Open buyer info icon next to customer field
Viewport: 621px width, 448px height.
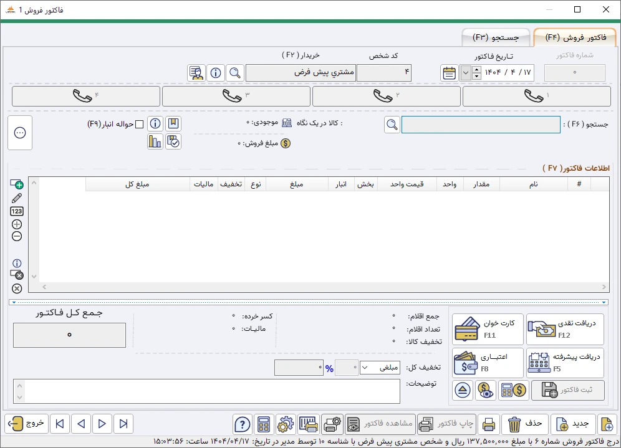pyautogui.click(x=216, y=73)
